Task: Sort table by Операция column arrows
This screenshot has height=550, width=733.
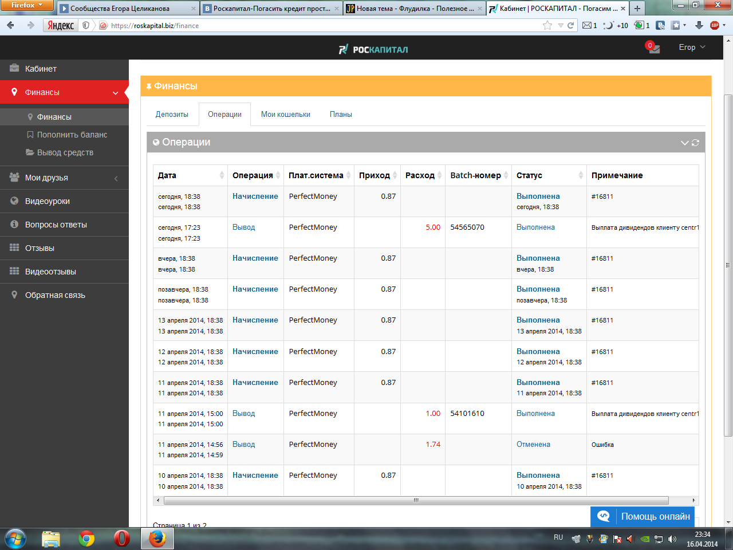Action: 278,175
